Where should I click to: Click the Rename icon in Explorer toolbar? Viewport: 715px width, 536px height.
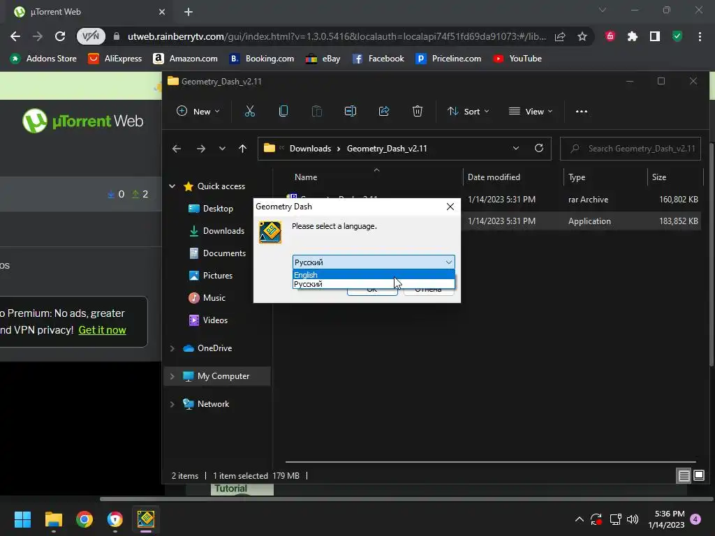tap(351, 111)
